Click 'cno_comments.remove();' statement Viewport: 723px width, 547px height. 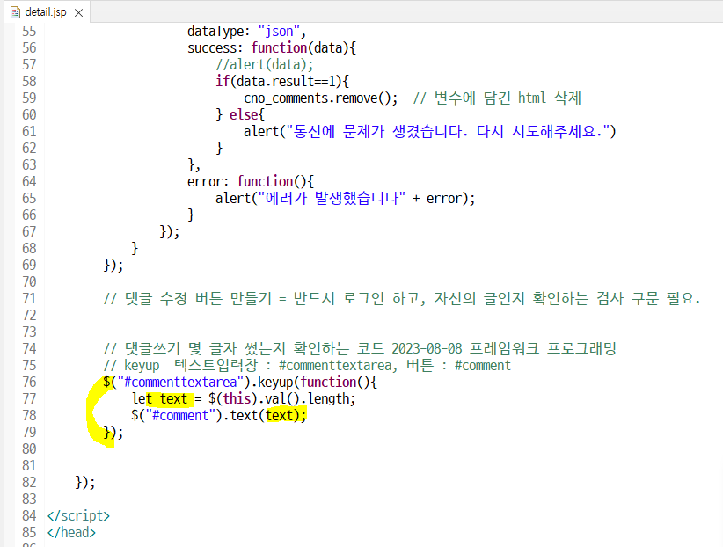(x=320, y=98)
